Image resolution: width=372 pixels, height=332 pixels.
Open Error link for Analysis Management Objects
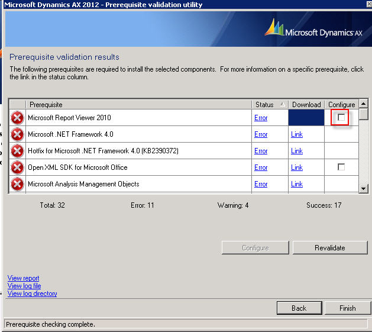(261, 184)
